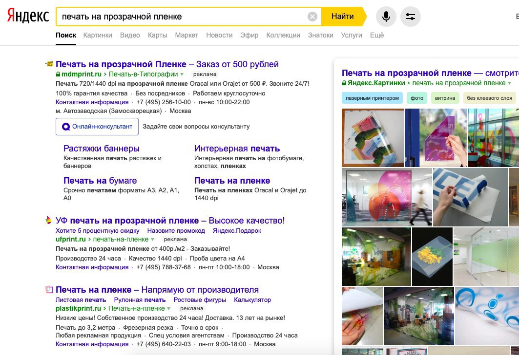Start voice search with microphone icon
Viewport: 519px width, 355px height.
click(386, 17)
